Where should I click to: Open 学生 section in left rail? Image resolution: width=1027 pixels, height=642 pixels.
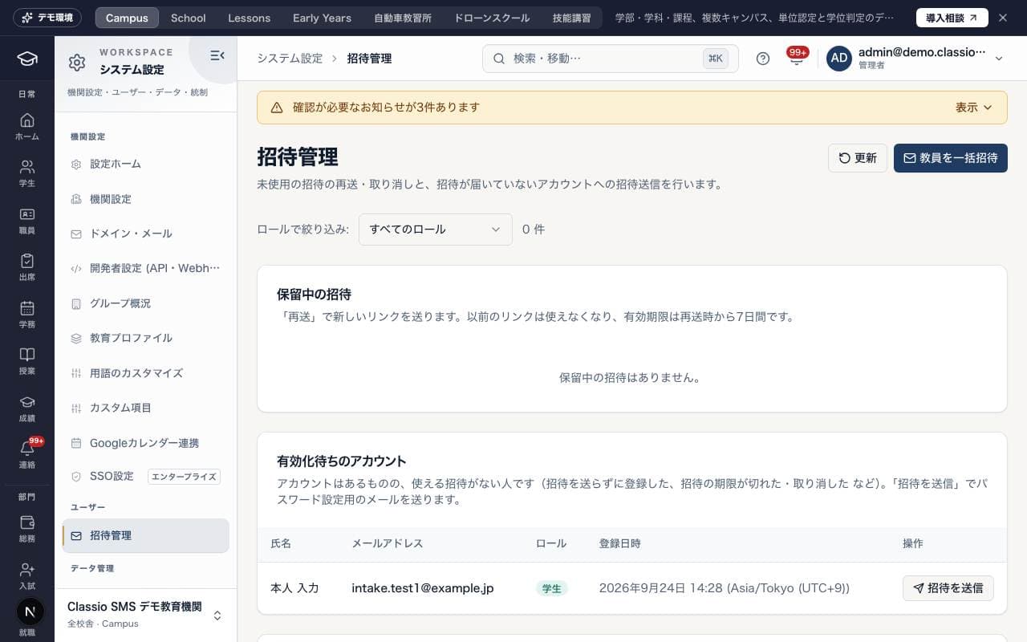[27, 173]
